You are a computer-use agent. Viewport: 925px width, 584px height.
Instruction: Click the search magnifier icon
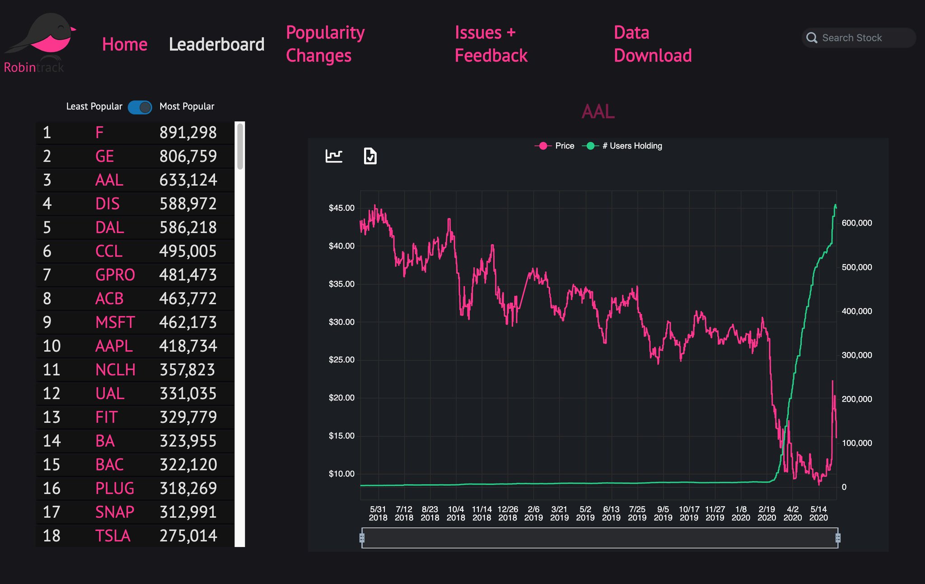tap(812, 38)
